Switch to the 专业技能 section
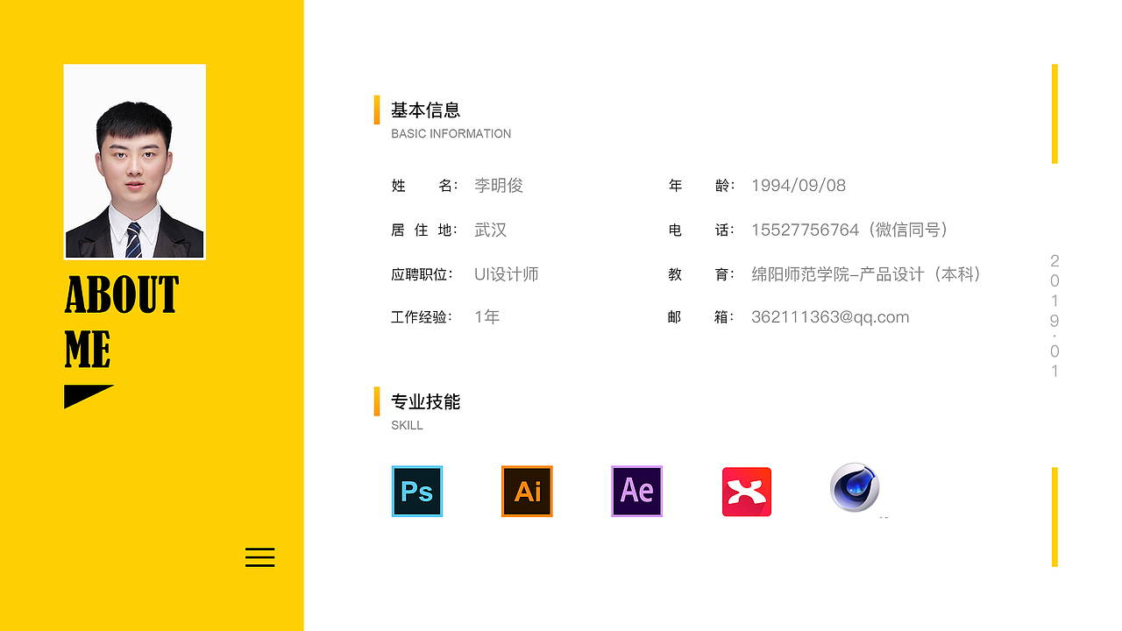 coord(427,401)
